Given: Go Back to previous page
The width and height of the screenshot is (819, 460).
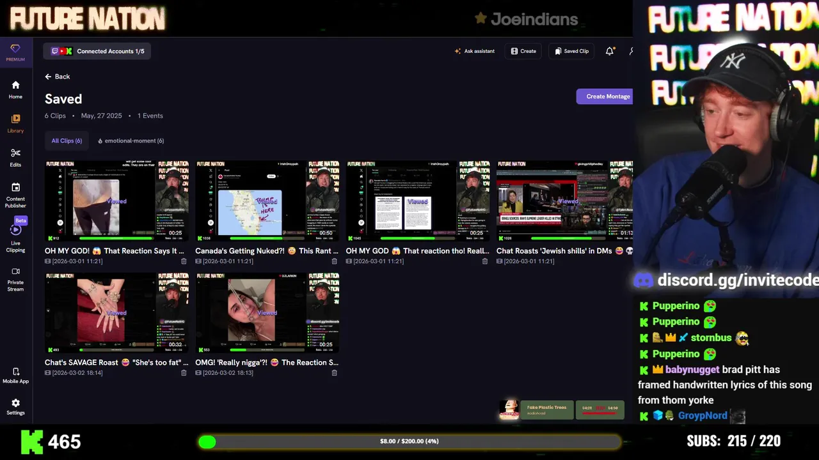Looking at the screenshot, I should (58, 77).
